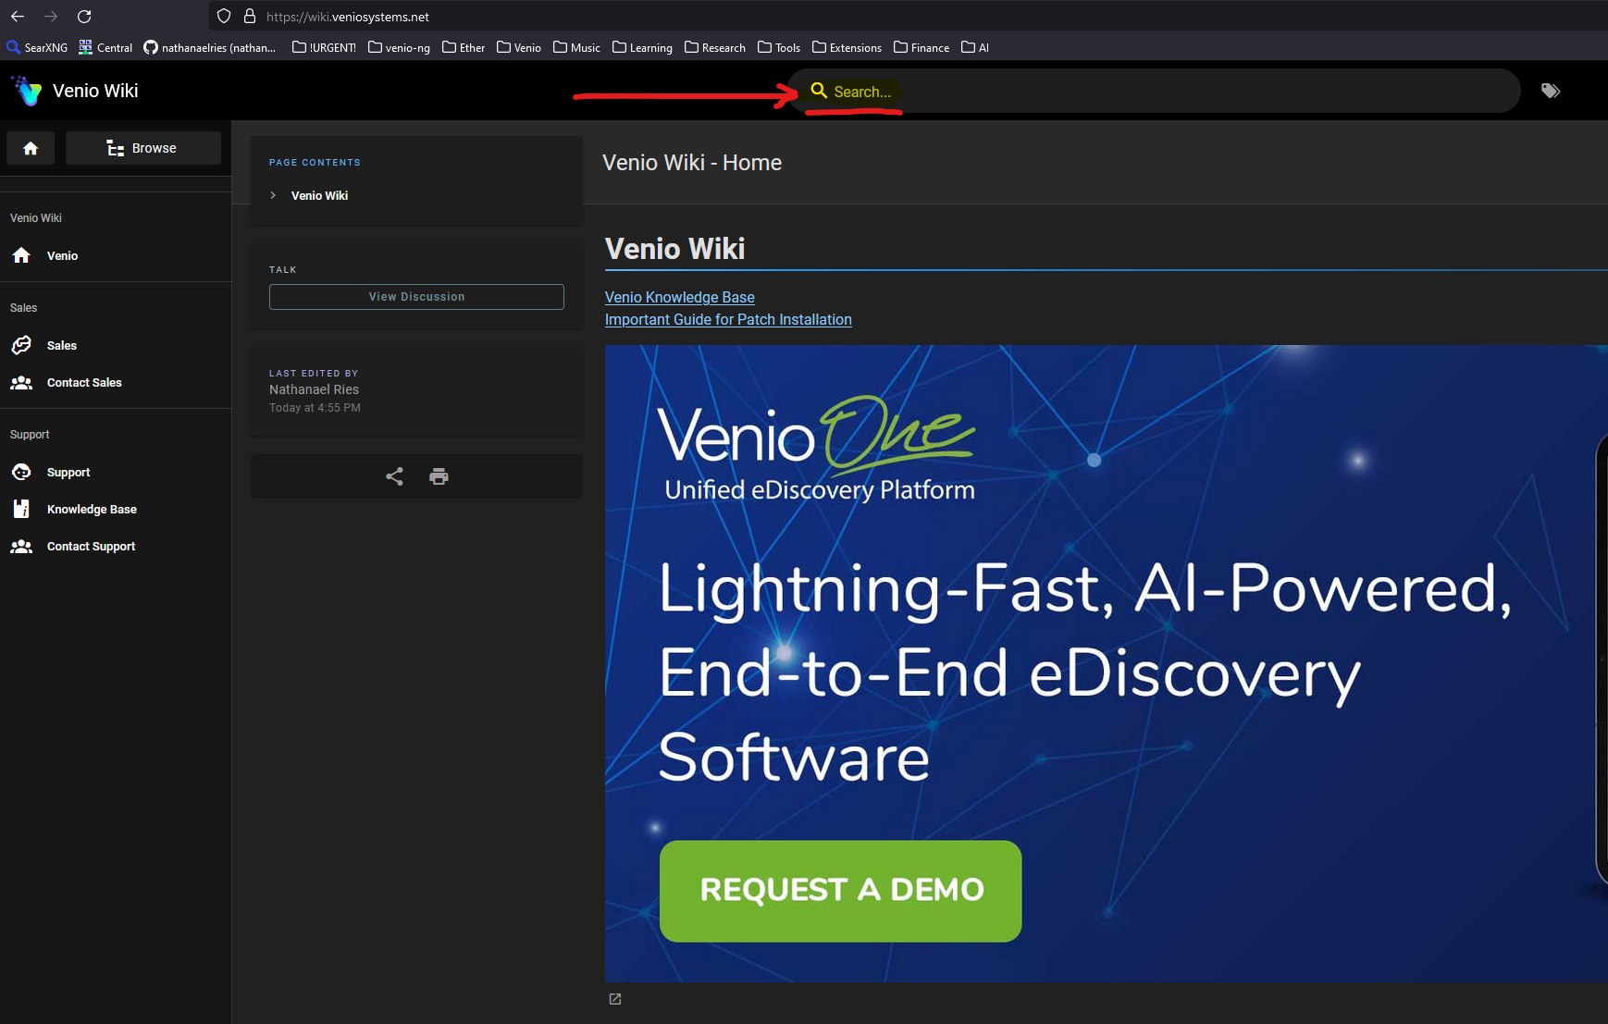Go back with browser back arrow
This screenshot has width=1608, height=1024.
[18, 17]
